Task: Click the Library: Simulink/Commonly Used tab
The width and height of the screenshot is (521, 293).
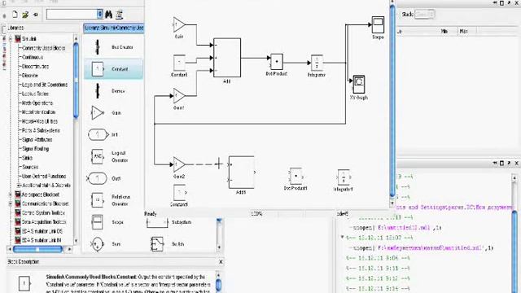Action: [114, 28]
